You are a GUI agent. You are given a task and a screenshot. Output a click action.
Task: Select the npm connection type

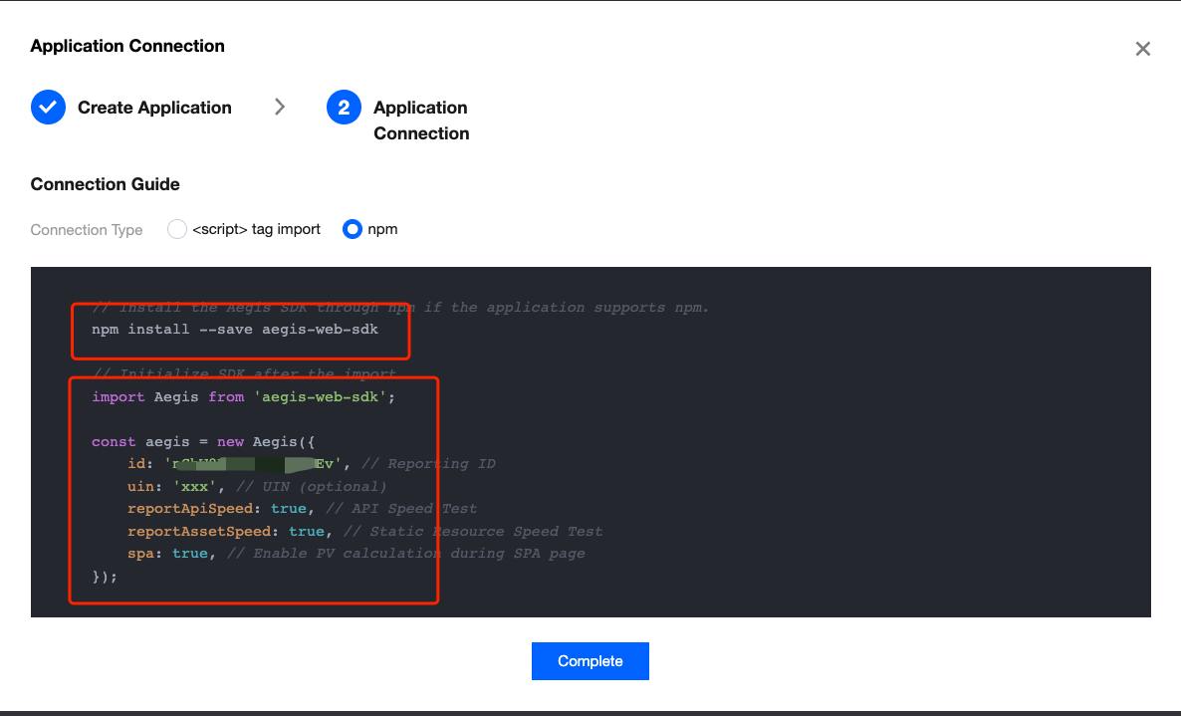coord(352,229)
